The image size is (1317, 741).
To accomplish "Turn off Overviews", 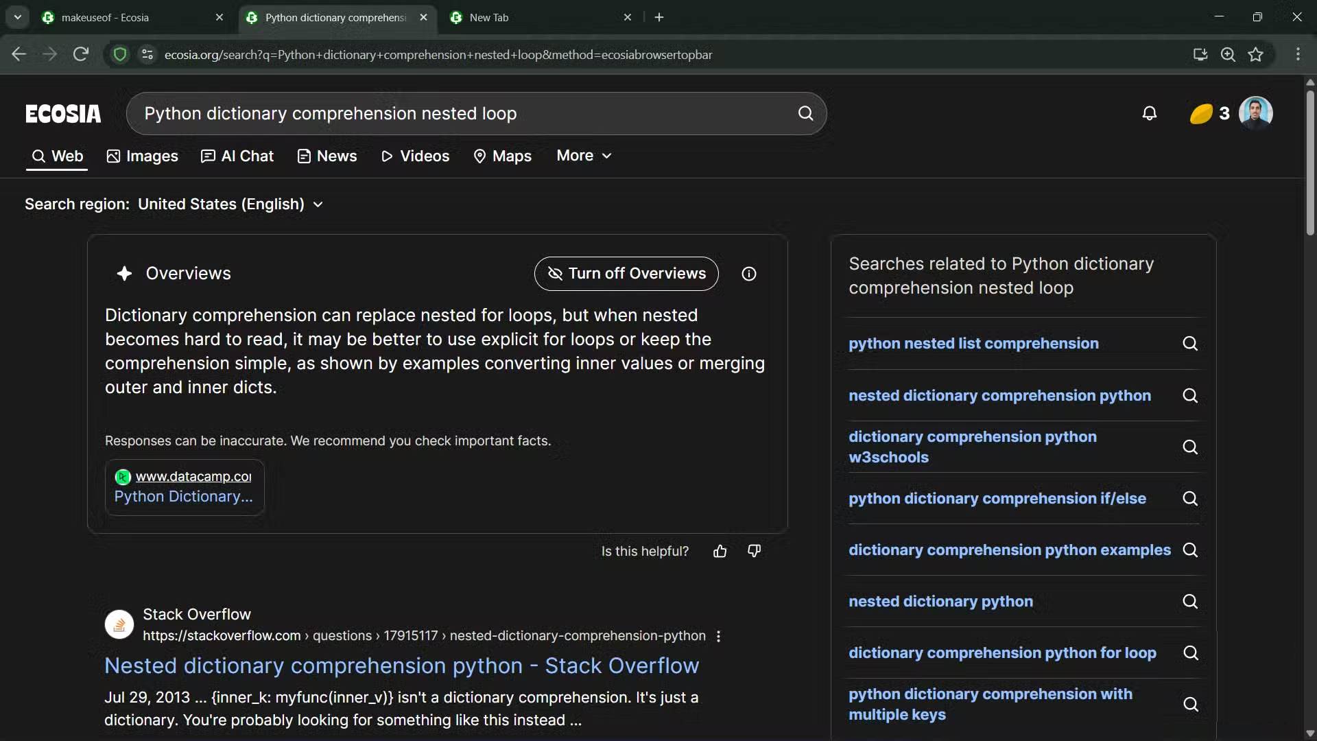I will (x=626, y=274).
